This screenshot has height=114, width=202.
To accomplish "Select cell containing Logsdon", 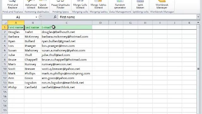I will [x=33, y=83].
